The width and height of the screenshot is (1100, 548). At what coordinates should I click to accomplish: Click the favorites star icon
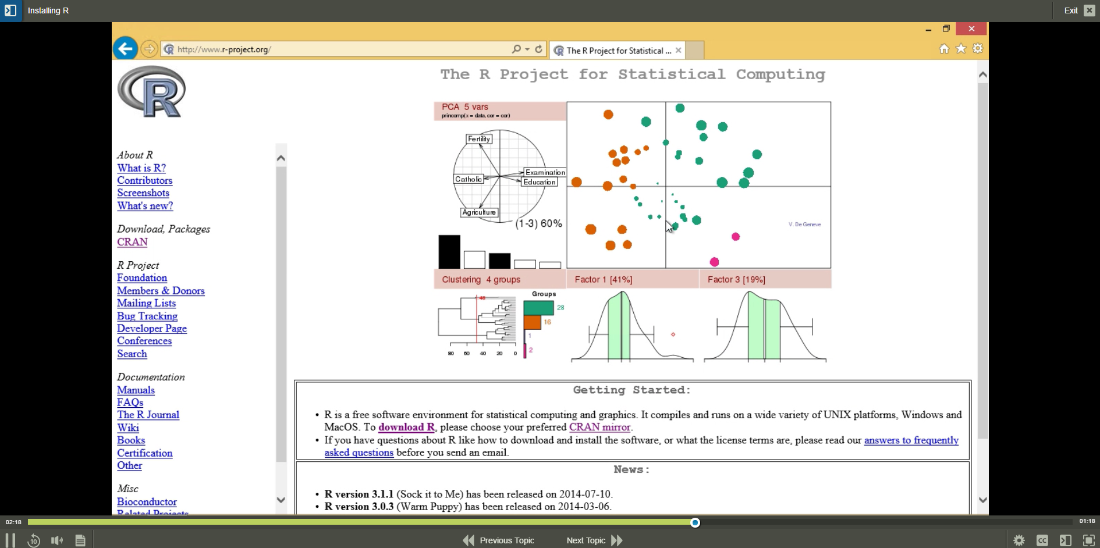coord(961,49)
